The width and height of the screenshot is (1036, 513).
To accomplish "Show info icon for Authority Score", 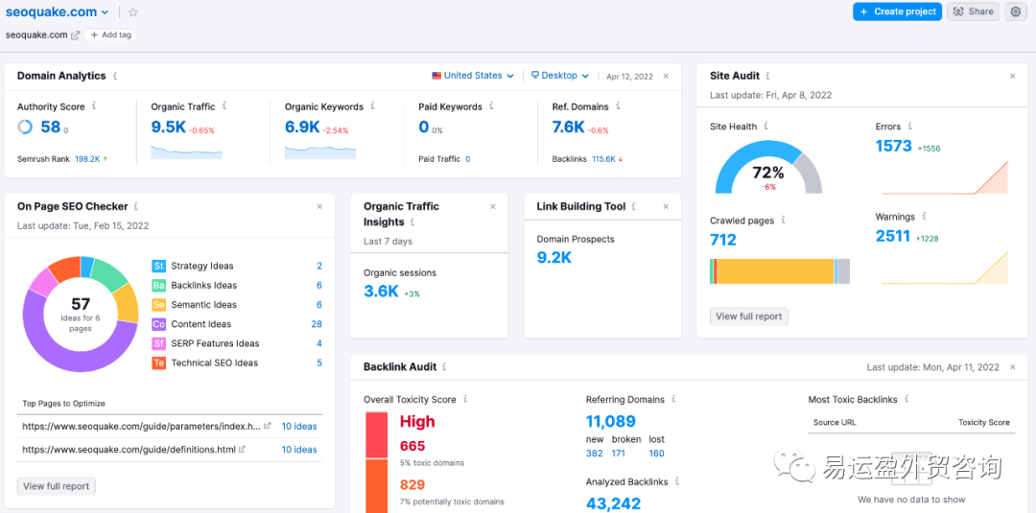I will (94, 106).
